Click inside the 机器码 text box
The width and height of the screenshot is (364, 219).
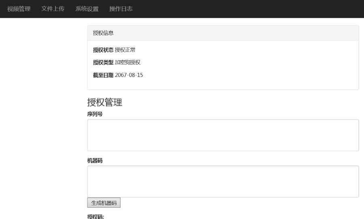223,181
